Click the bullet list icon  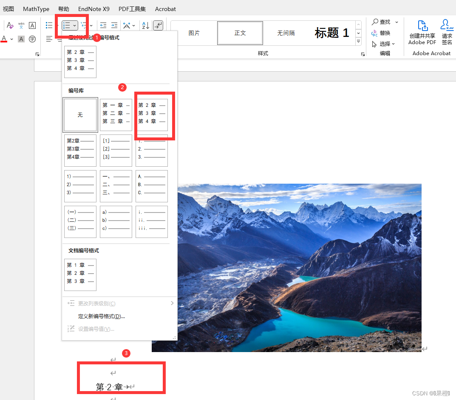click(49, 25)
